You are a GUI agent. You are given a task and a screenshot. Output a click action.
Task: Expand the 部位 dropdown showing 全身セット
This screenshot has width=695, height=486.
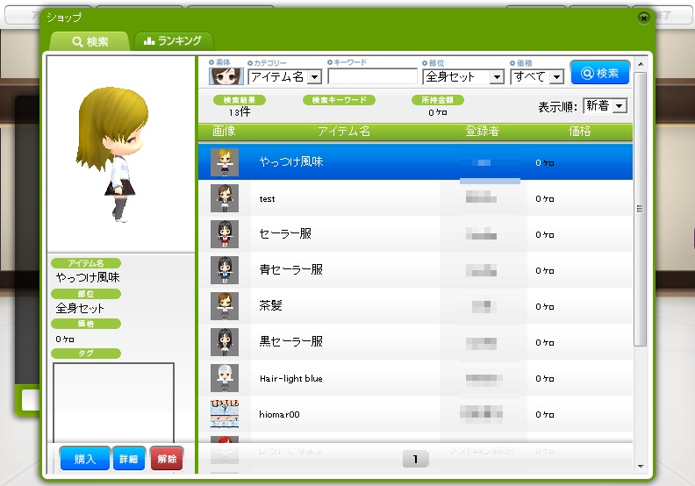pos(463,76)
